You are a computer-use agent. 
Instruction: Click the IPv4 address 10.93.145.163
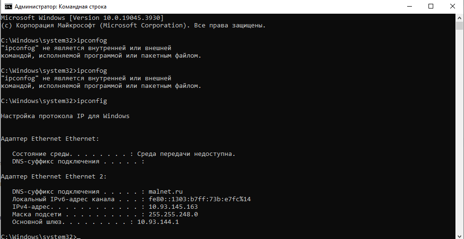pos(173,206)
